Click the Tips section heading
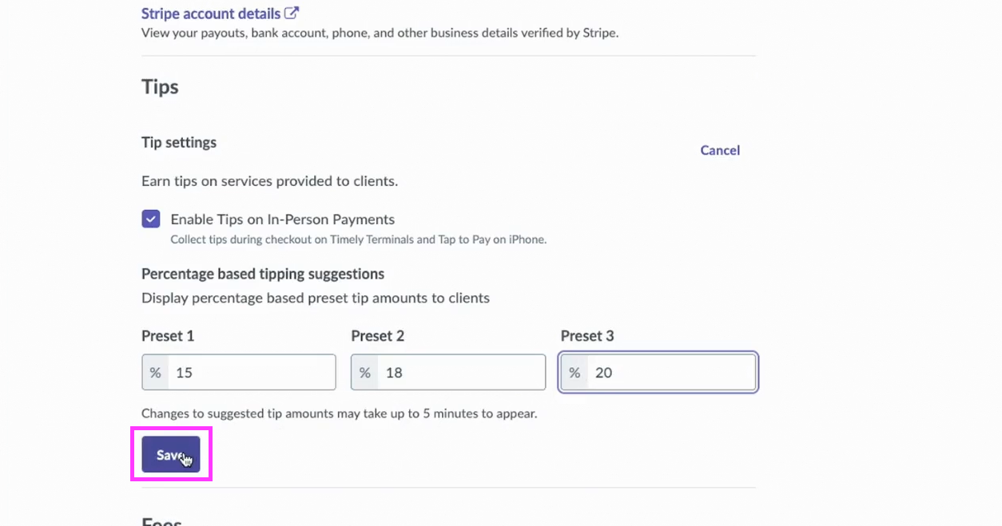 pyautogui.click(x=160, y=87)
